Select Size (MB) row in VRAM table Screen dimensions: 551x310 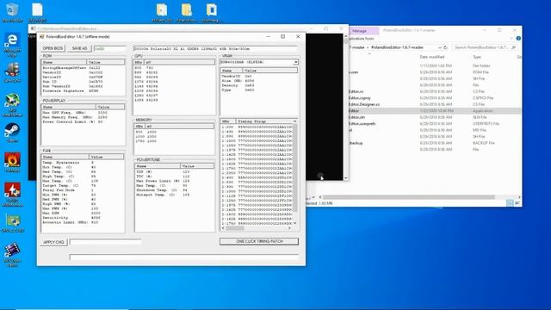(259, 80)
